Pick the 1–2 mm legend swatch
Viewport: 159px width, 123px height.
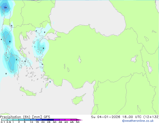(16, 120)
